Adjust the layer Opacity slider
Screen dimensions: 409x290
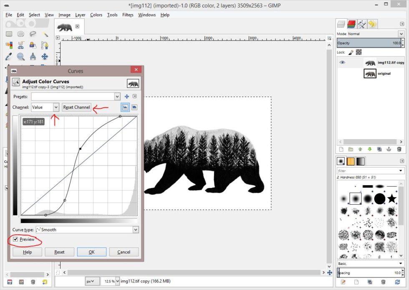tap(367, 43)
